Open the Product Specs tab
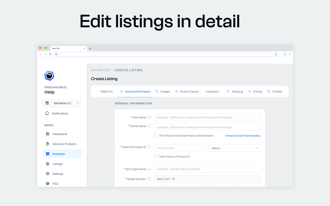 (x=189, y=91)
